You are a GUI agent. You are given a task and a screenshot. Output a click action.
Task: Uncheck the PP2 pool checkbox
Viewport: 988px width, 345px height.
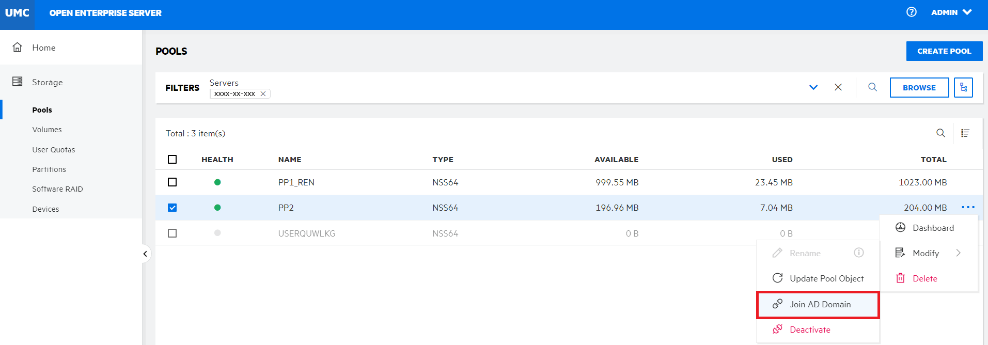(x=172, y=208)
